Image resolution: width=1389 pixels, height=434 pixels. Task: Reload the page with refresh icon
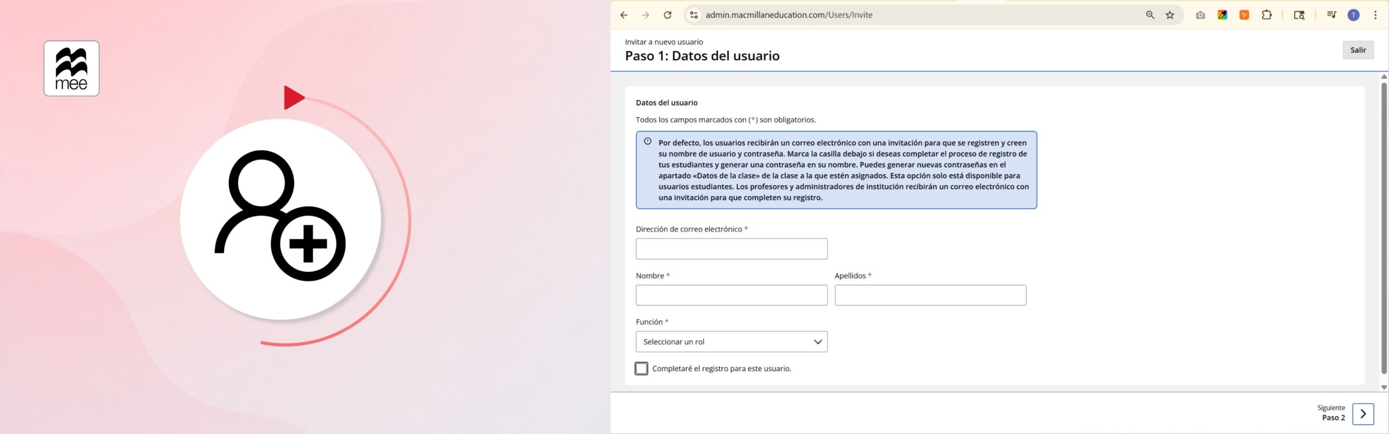tap(667, 15)
